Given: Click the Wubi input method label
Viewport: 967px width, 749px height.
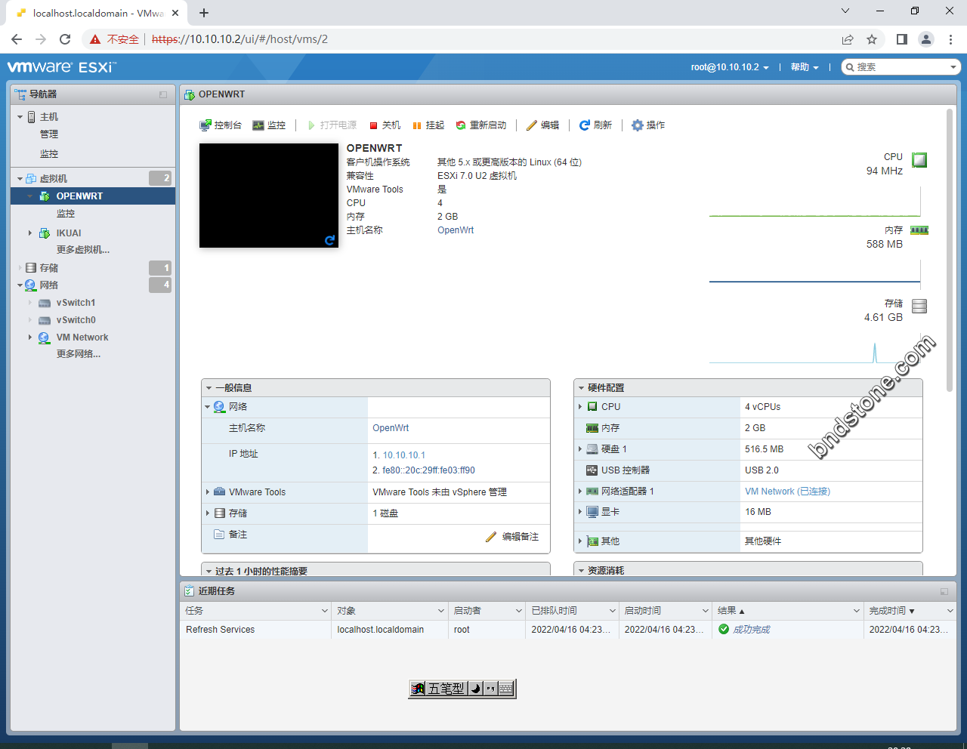Looking at the screenshot, I should [x=446, y=689].
